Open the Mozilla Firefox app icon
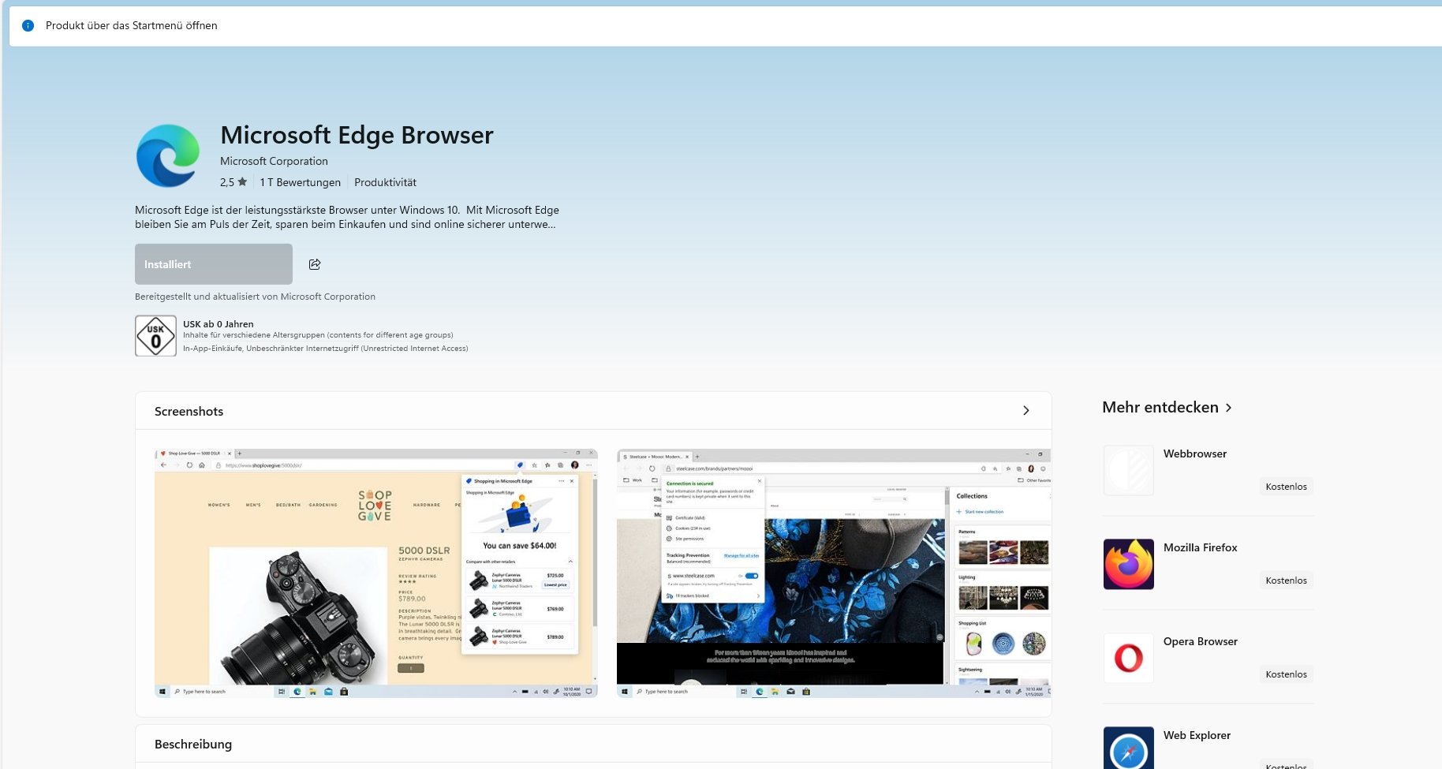Screen dimensions: 1442x769 point(1129,564)
